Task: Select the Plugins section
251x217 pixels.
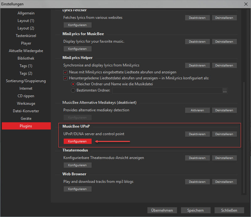Action: pyautogui.click(x=26, y=126)
